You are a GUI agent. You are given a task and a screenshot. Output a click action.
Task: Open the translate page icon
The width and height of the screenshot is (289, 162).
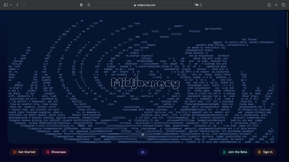pos(196,5)
